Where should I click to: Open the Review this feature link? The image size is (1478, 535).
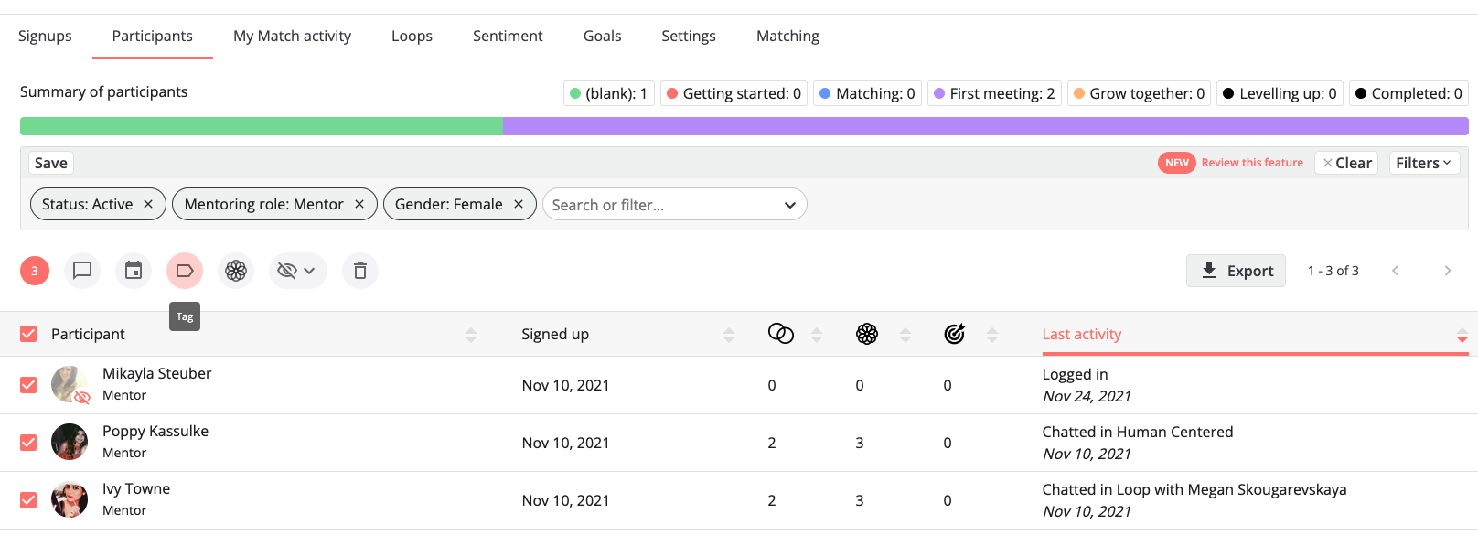(x=1252, y=163)
